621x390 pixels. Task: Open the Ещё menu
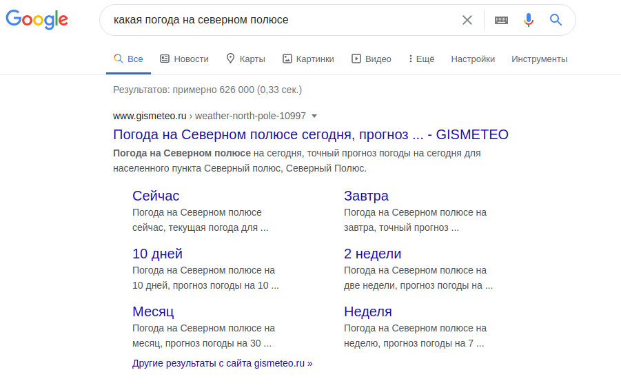(421, 59)
